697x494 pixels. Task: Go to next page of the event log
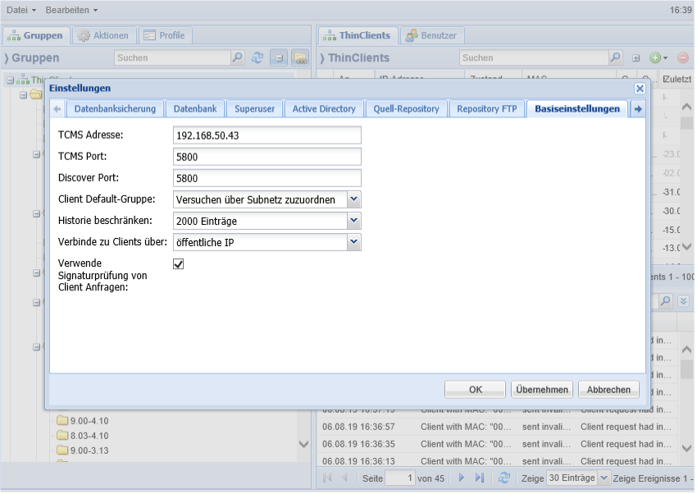[x=462, y=478]
